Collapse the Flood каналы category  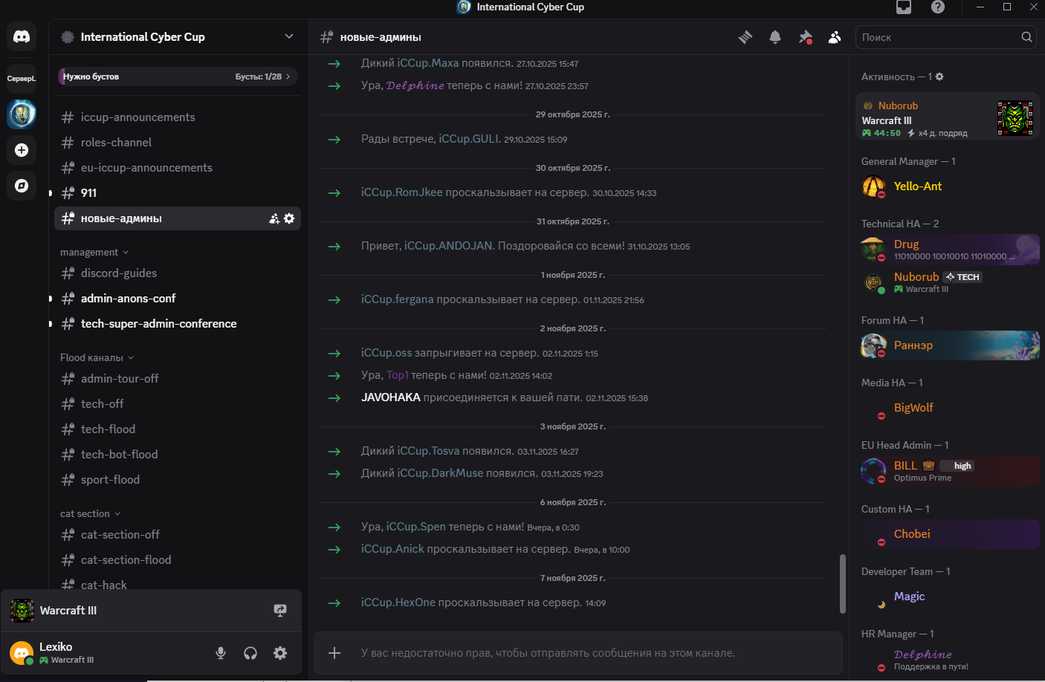[97, 358]
